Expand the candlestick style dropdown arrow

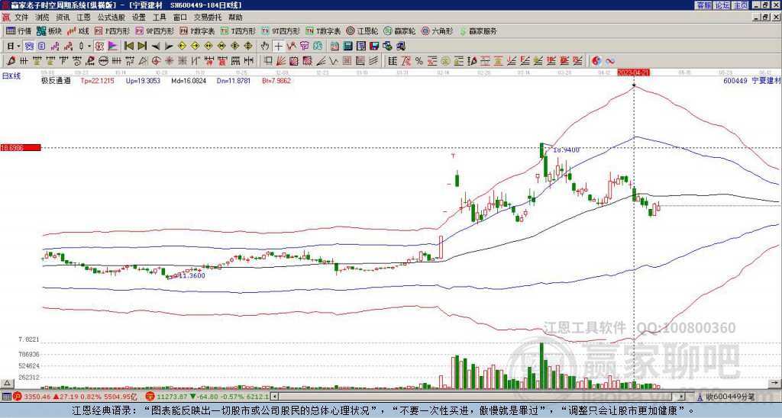[89, 46]
